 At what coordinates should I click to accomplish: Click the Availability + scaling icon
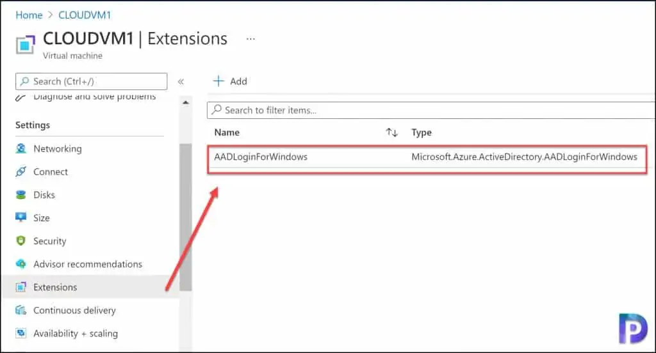(x=20, y=333)
